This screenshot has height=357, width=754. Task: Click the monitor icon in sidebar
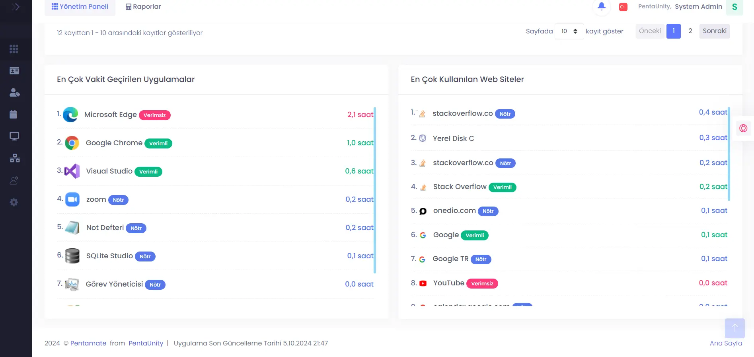pos(14,136)
